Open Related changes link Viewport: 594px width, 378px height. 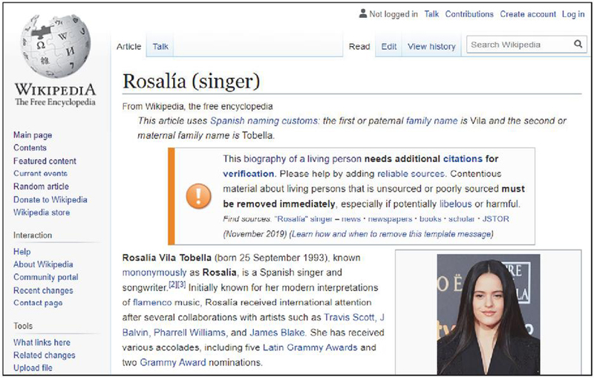45,355
